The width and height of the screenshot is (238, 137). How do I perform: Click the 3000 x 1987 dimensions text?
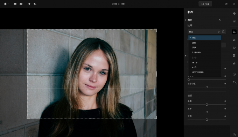point(119,4)
